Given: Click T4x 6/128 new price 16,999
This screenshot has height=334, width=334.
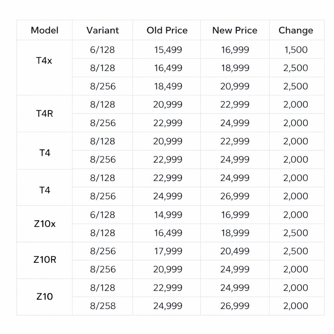Looking at the screenshot, I should coord(235,50).
